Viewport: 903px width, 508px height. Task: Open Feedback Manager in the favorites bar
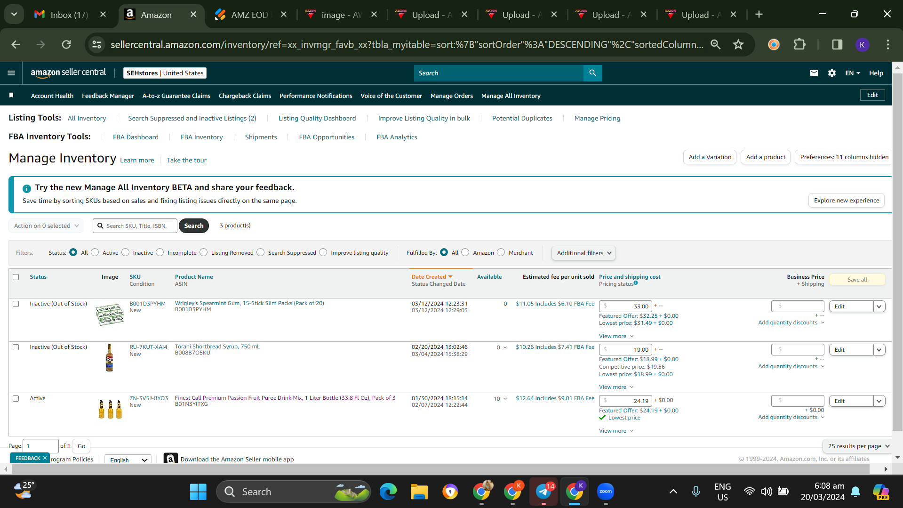[108, 96]
